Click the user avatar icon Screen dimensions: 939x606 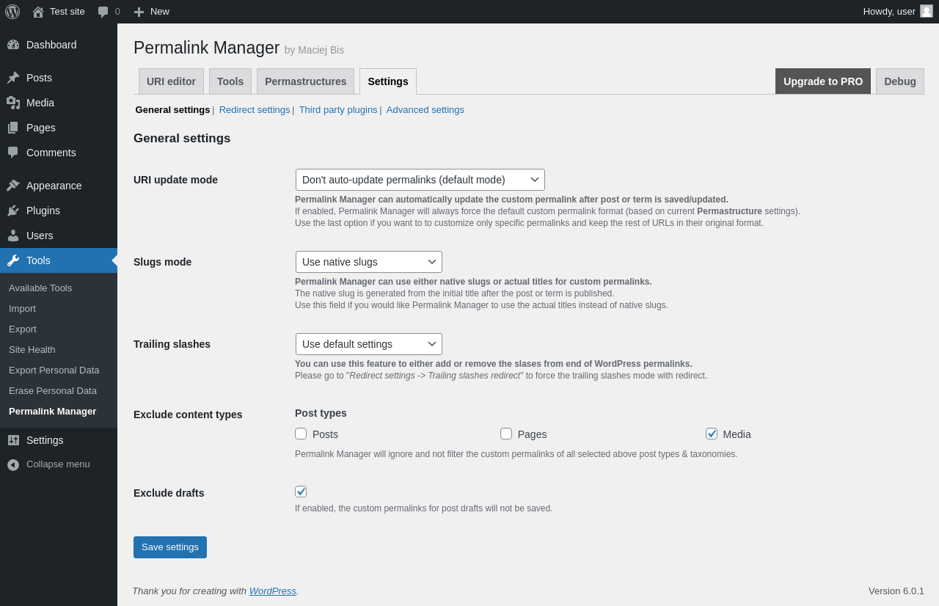click(x=927, y=11)
